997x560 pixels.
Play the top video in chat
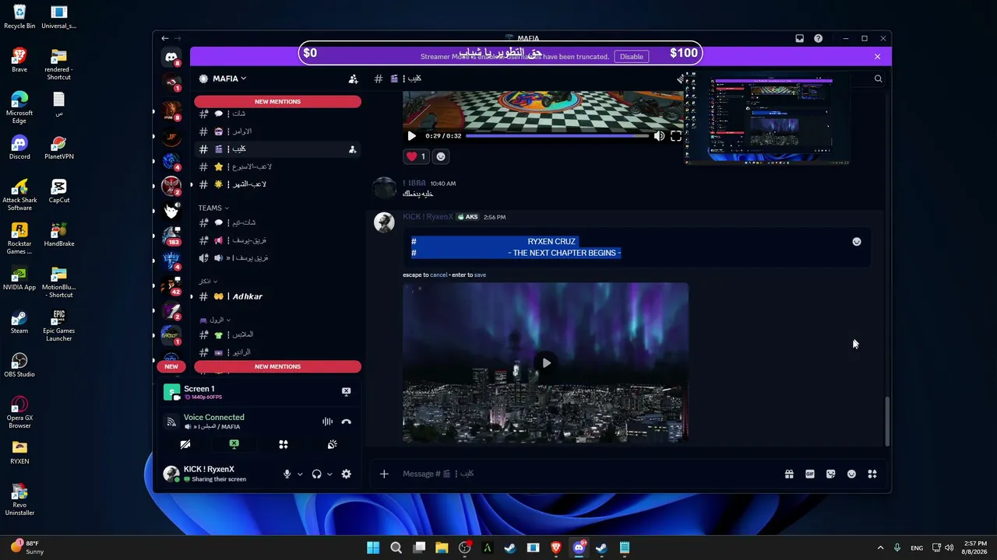411,136
